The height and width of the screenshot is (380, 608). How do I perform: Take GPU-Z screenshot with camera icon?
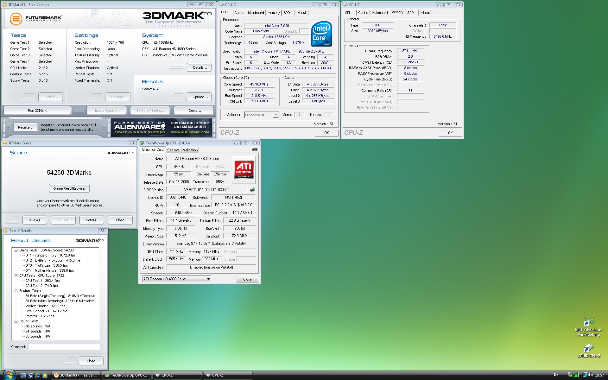coord(255,149)
